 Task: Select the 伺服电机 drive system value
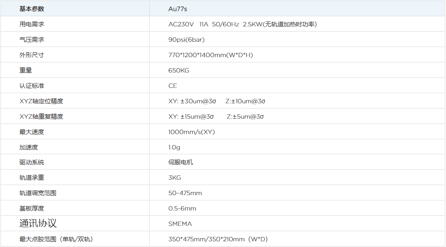click(180, 162)
